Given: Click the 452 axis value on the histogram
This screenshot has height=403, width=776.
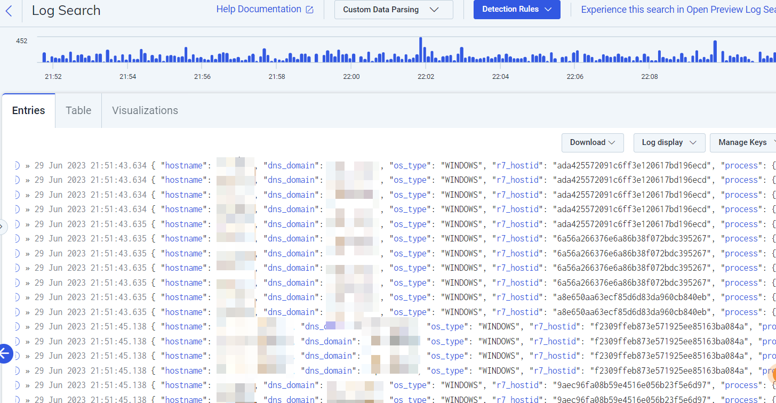Looking at the screenshot, I should click(x=22, y=41).
